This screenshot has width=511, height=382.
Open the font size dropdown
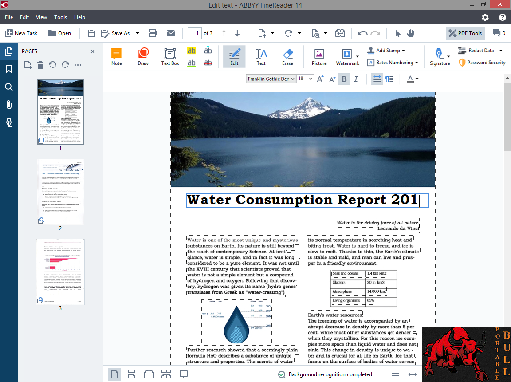305,79
